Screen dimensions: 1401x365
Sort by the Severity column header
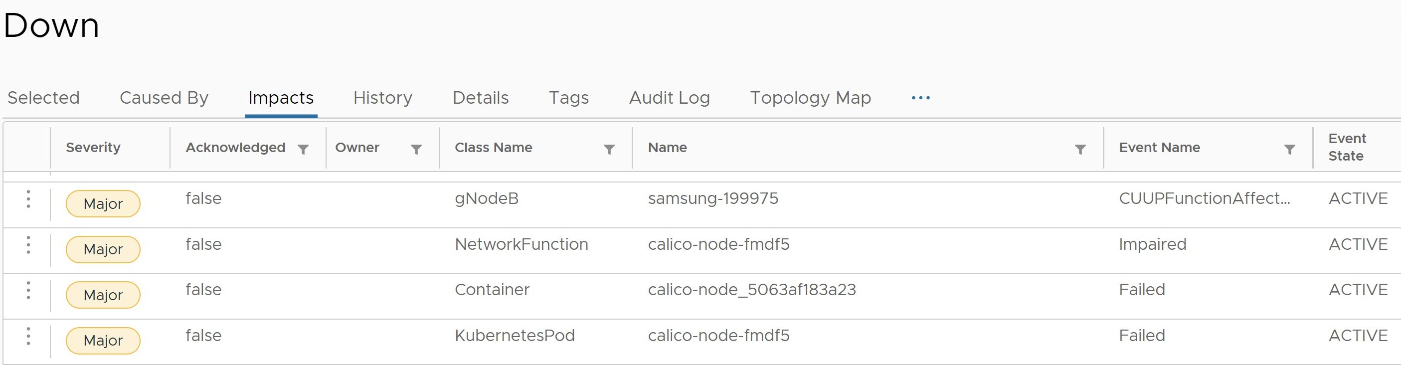tap(93, 148)
